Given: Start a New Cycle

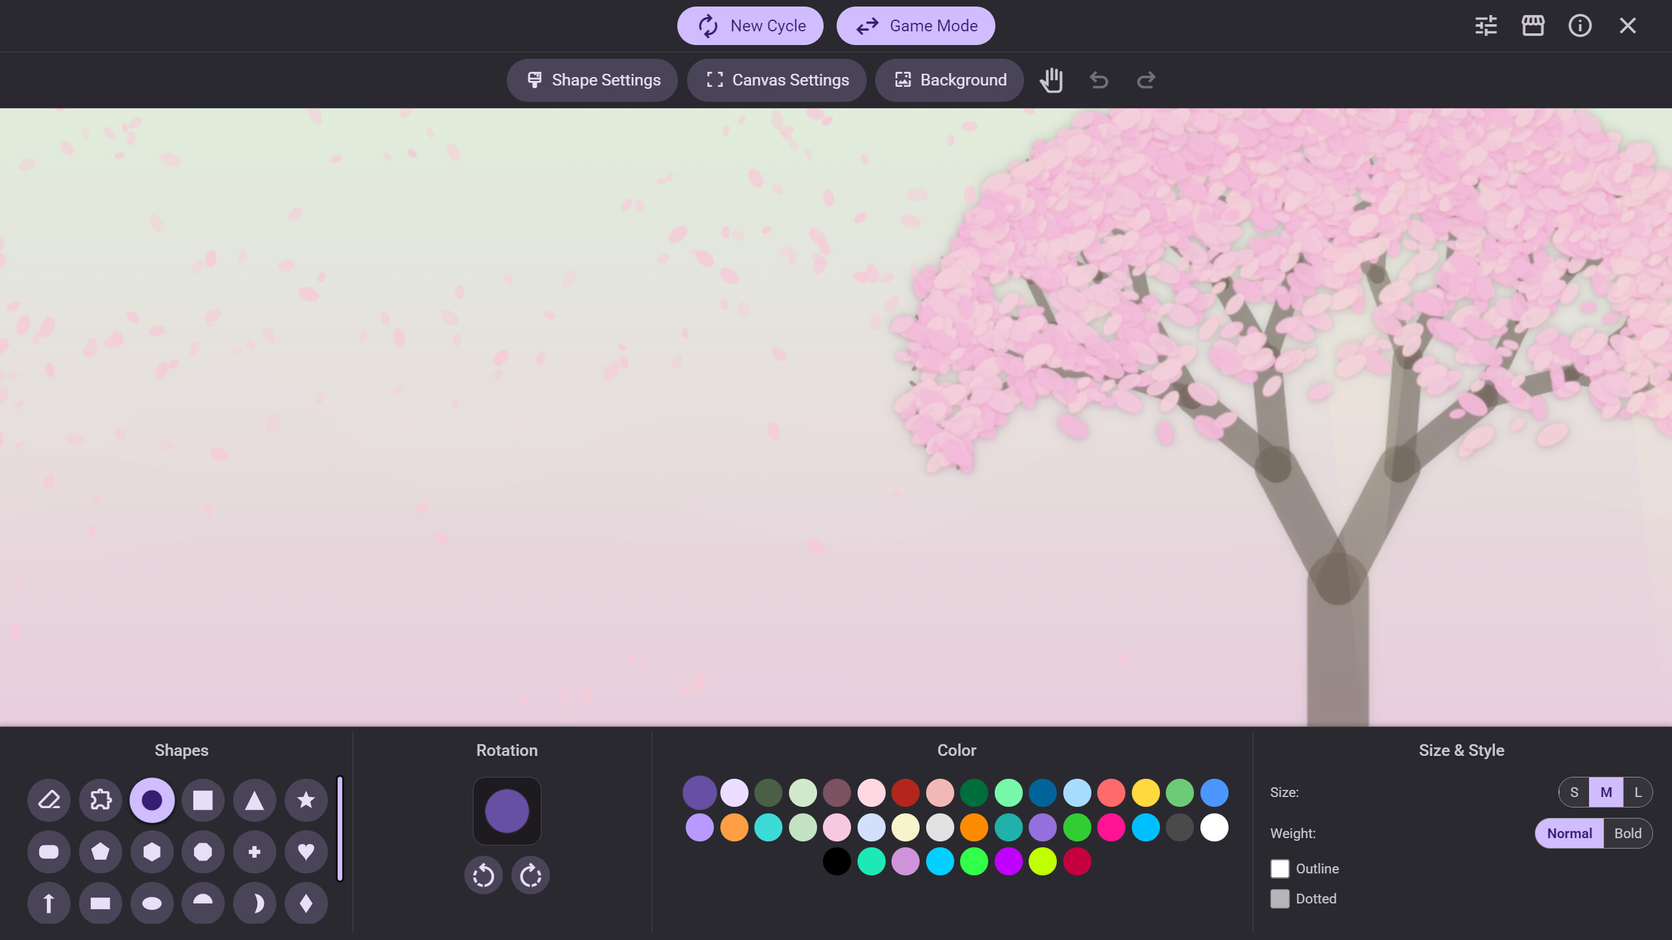Looking at the screenshot, I should (750, 25).
